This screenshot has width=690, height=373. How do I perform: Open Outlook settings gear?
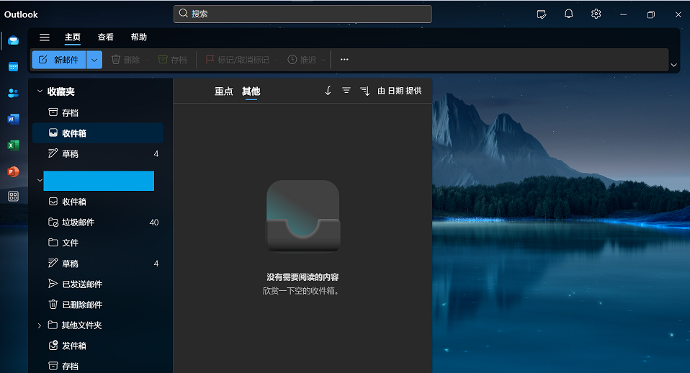pos(596,14)
